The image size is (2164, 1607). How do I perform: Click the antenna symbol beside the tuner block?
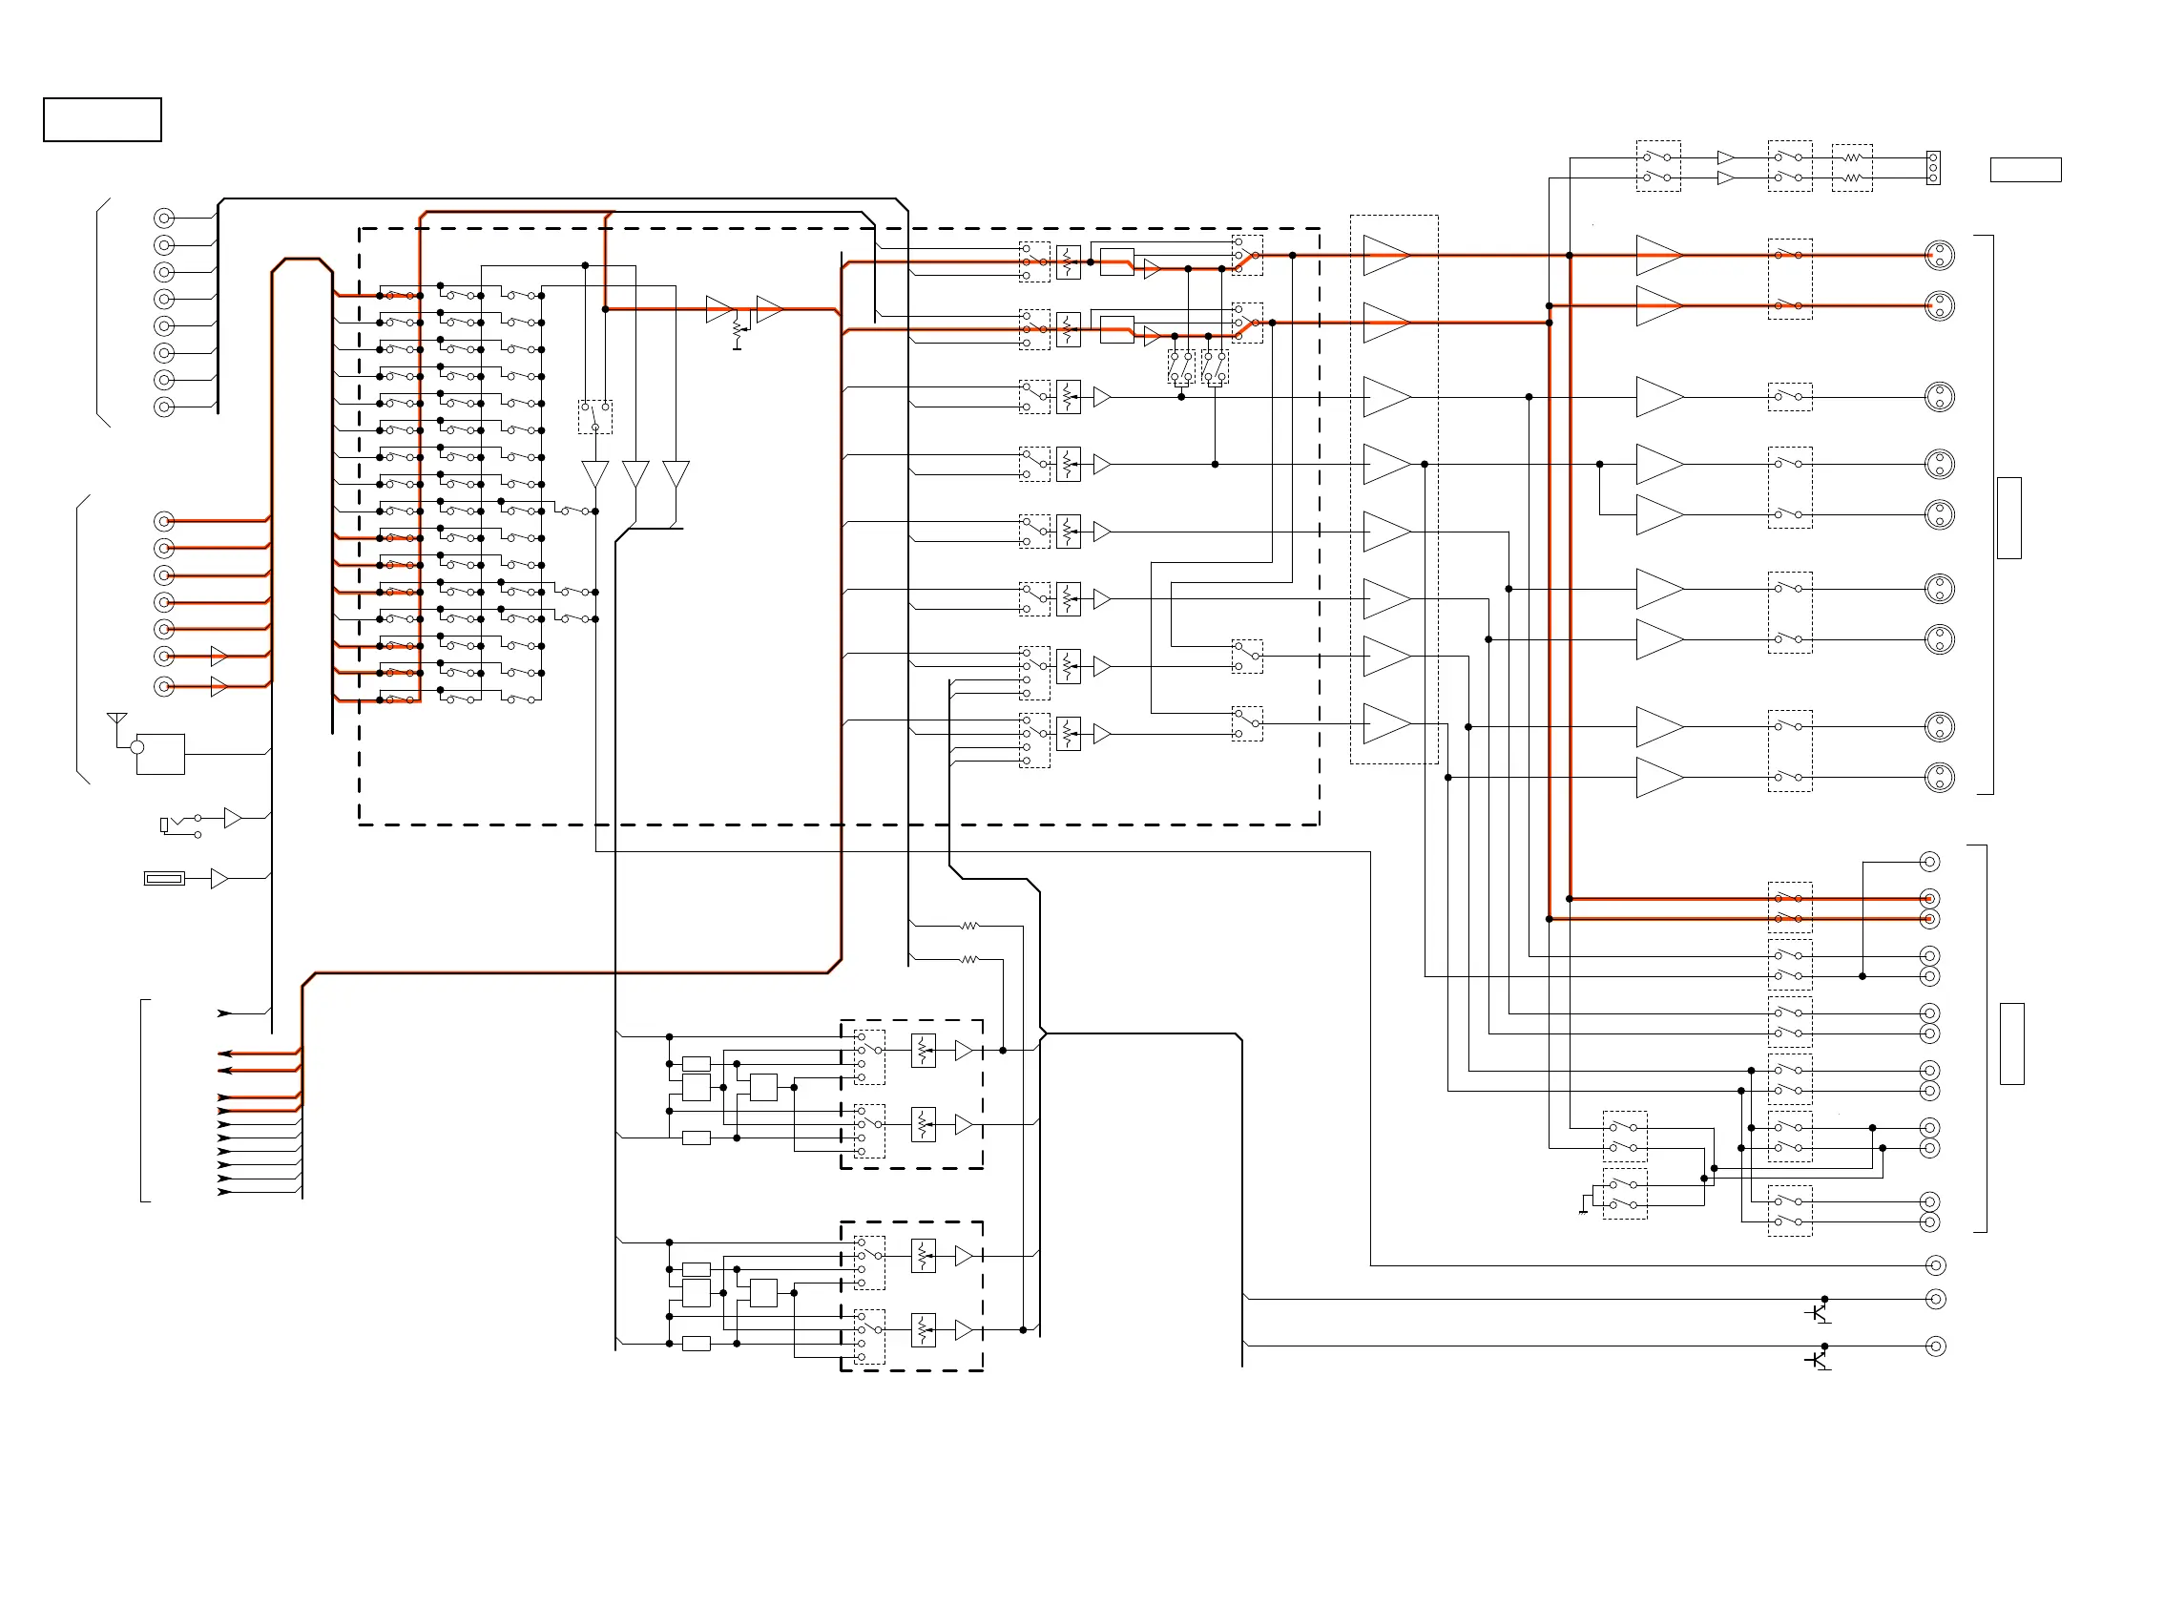click(x=116, y=719)
